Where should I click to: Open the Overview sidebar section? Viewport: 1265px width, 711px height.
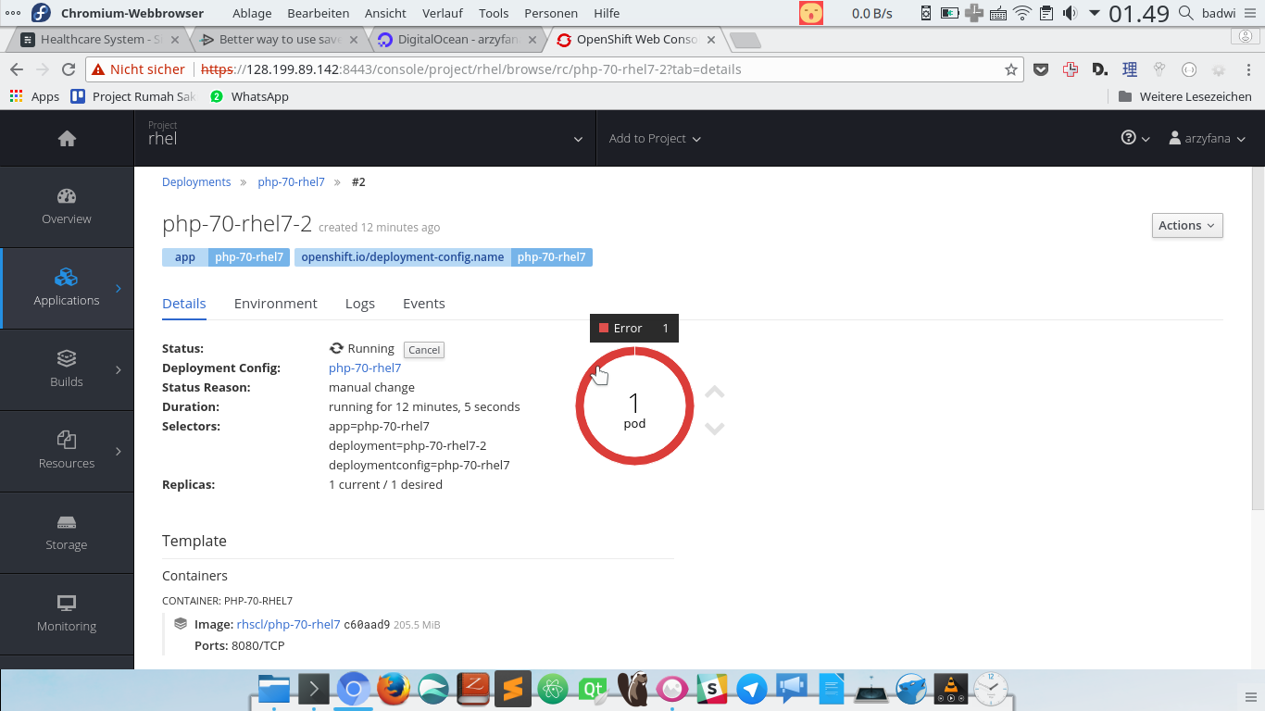pyautogui.click(x=67, y=206)
